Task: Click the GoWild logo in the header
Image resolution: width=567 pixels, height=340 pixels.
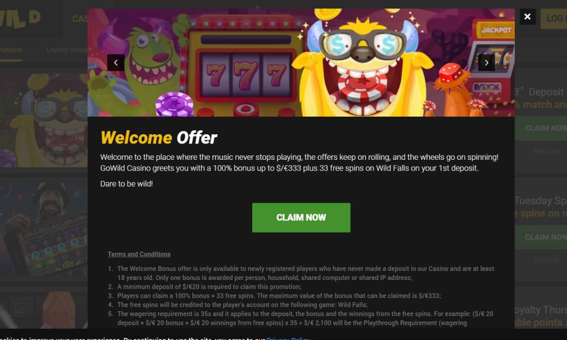Action: (x=20, y=18)
